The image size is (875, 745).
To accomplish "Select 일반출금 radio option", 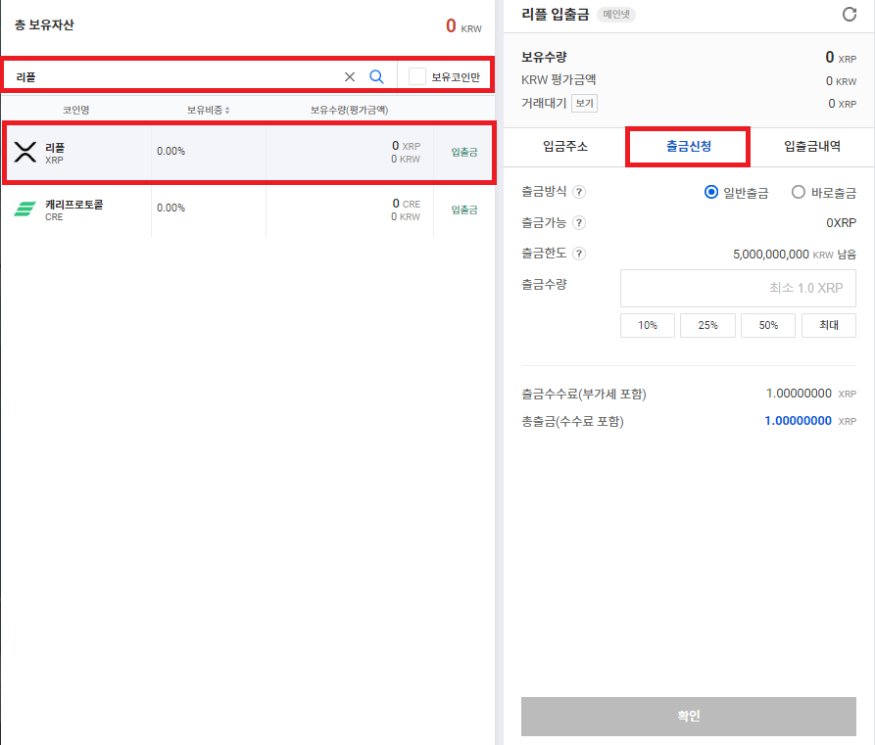I will 711,193.
